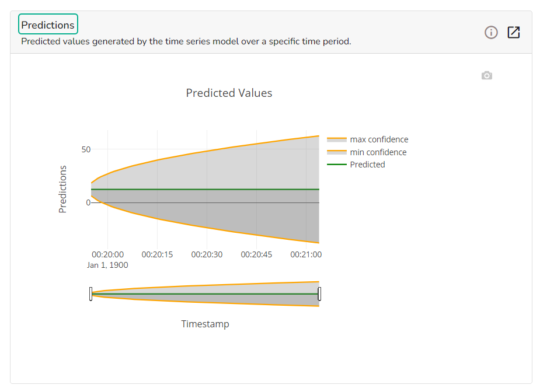Open Predictions panel in a new window
This screenshot has width=540, height=388.
tap(513, 33)
